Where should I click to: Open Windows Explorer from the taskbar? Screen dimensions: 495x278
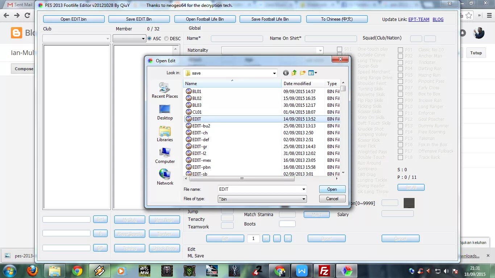pos(55,271)
